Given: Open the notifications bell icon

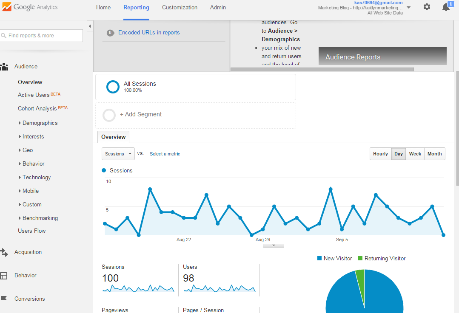Looking at the screenshot, I should pyautogui.click(x=446, y=7).
